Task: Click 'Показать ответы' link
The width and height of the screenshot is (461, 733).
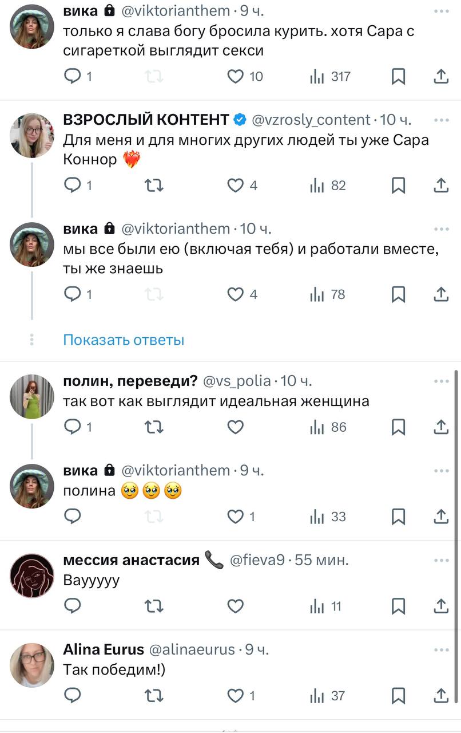Action: pyautogui.click(x=124, y=340)
